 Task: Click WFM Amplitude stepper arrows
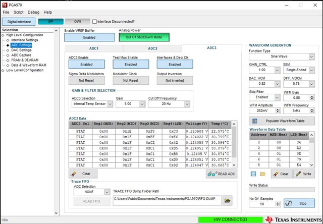(278, 111)
